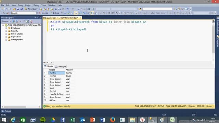Open the Edit menu

8,5
